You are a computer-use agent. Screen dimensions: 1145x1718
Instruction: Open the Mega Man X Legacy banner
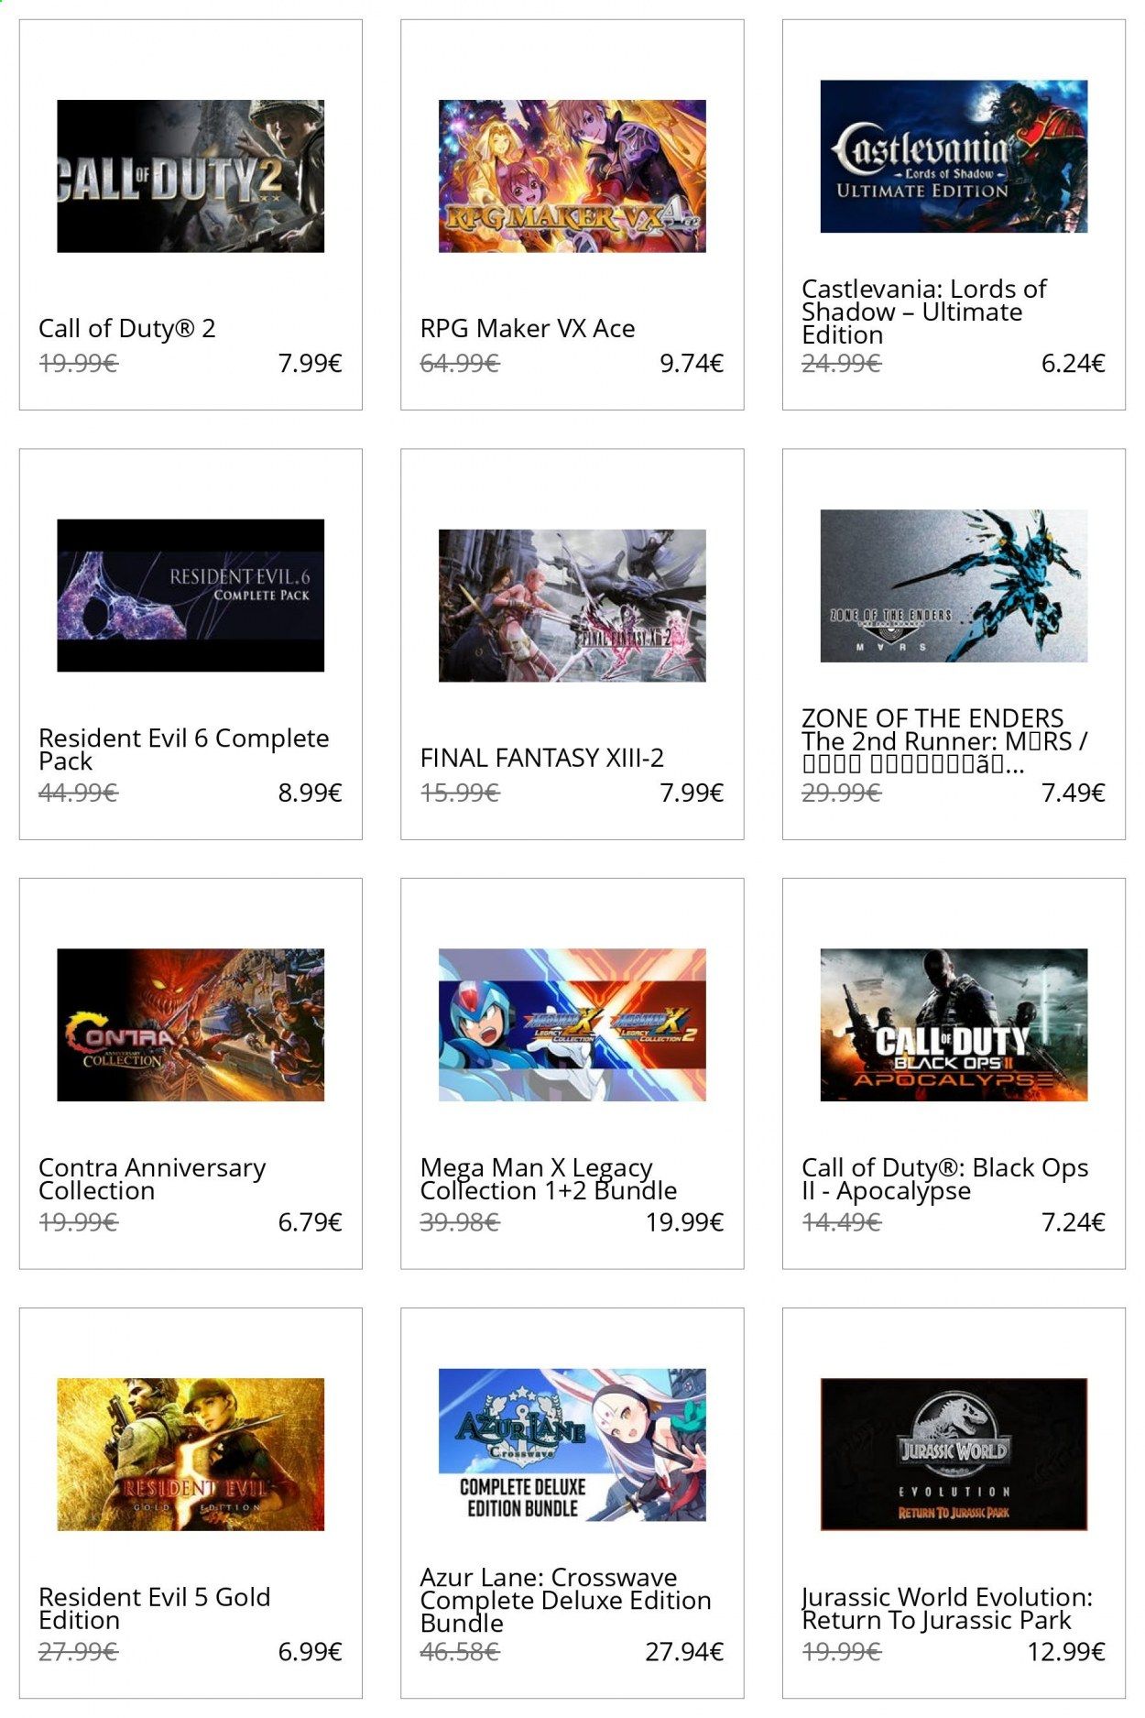click(572, 1024)
